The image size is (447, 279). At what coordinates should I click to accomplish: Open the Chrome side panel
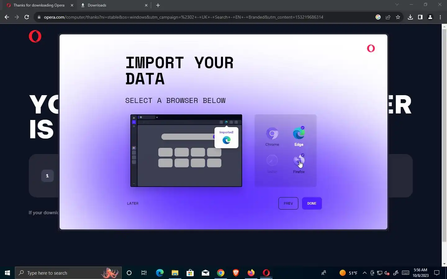[x=420, y=17]
